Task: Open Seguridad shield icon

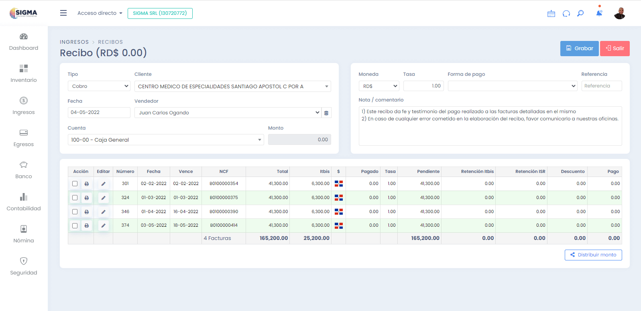Action: click(x=24, y=261)
